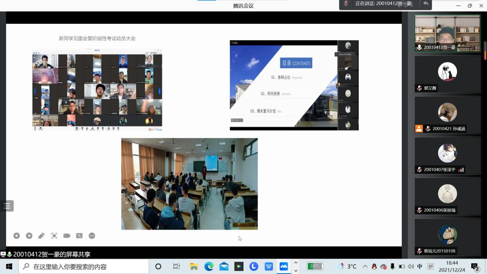Open the side list panel button
Viewport: 487px width, 274px height.
tap(7, 206)
